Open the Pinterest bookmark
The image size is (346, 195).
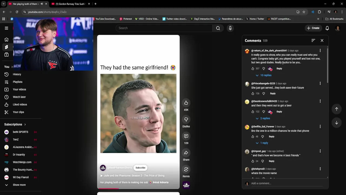point(126,19)
